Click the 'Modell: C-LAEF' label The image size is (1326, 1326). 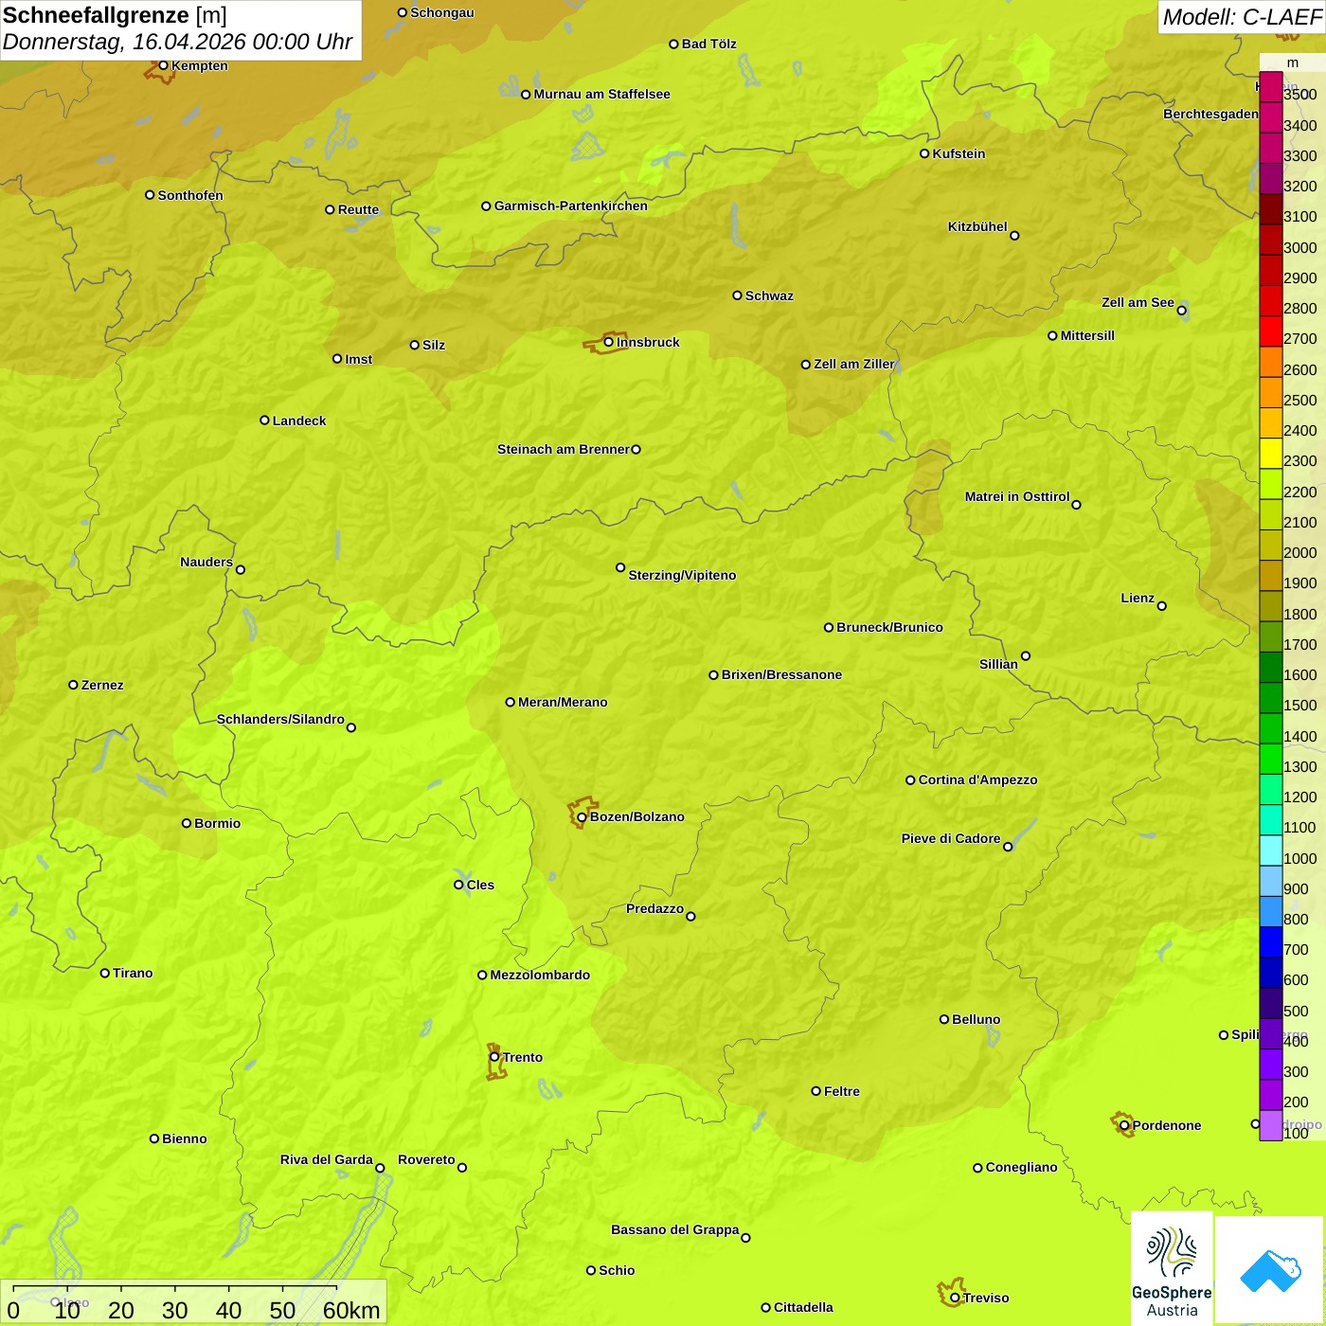[x=1242, y=17]
